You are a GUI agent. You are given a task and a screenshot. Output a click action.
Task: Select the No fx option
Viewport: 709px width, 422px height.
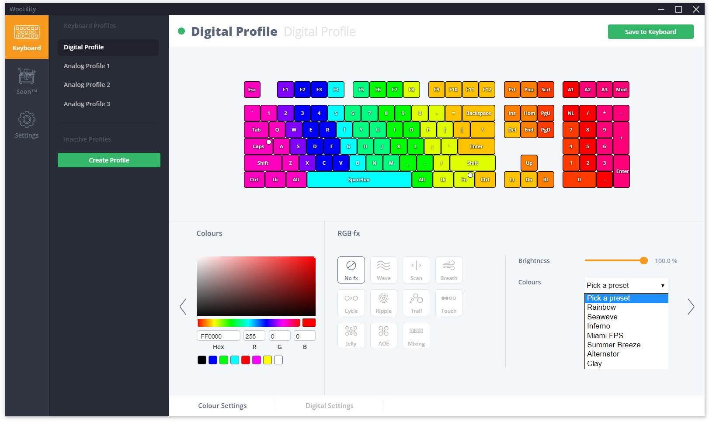click(351, 270)
